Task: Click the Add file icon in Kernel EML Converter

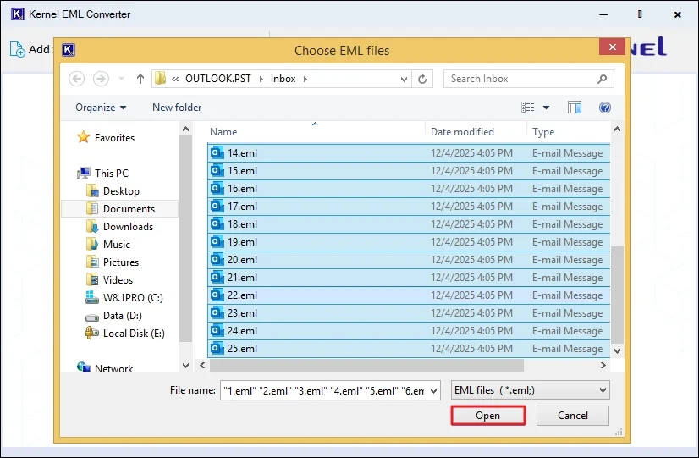Action: pos(18,49)
